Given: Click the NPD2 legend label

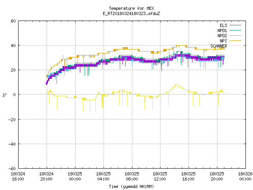Looking at the screenshot, I should [222, 36].
